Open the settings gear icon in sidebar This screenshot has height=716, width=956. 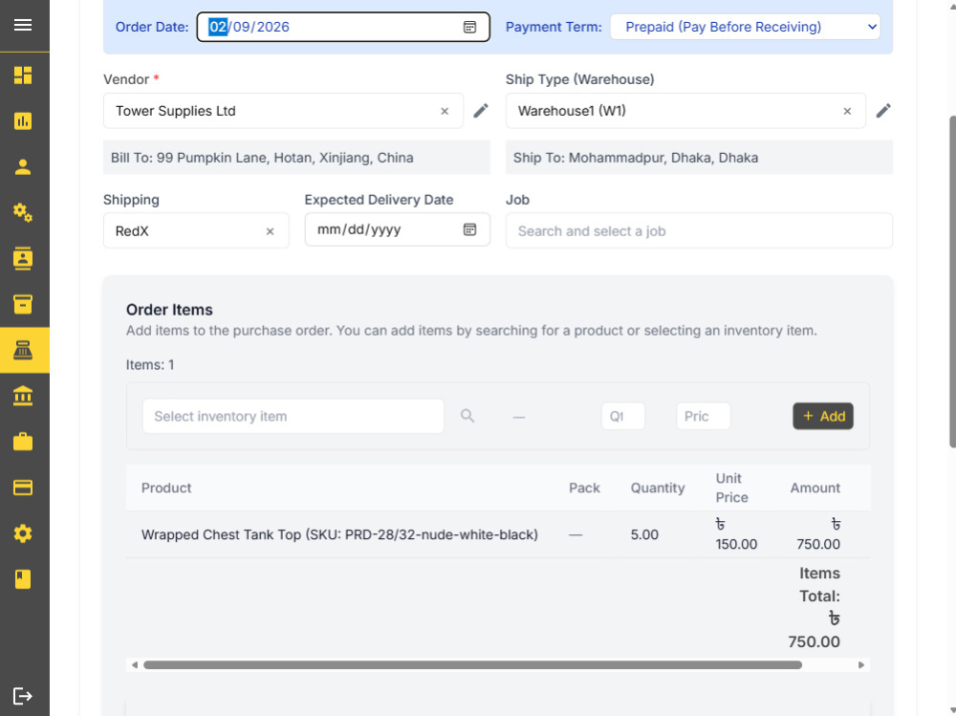[x=23, y=533]
